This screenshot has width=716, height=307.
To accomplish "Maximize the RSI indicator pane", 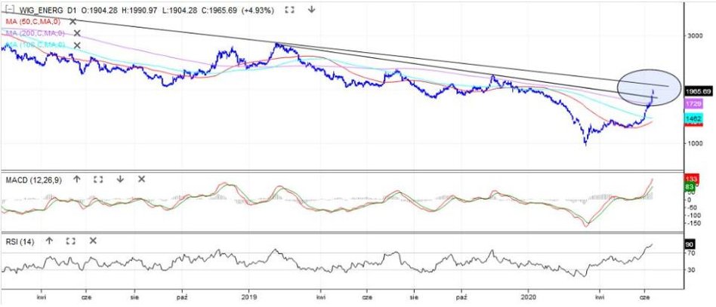I will point(71,241).
